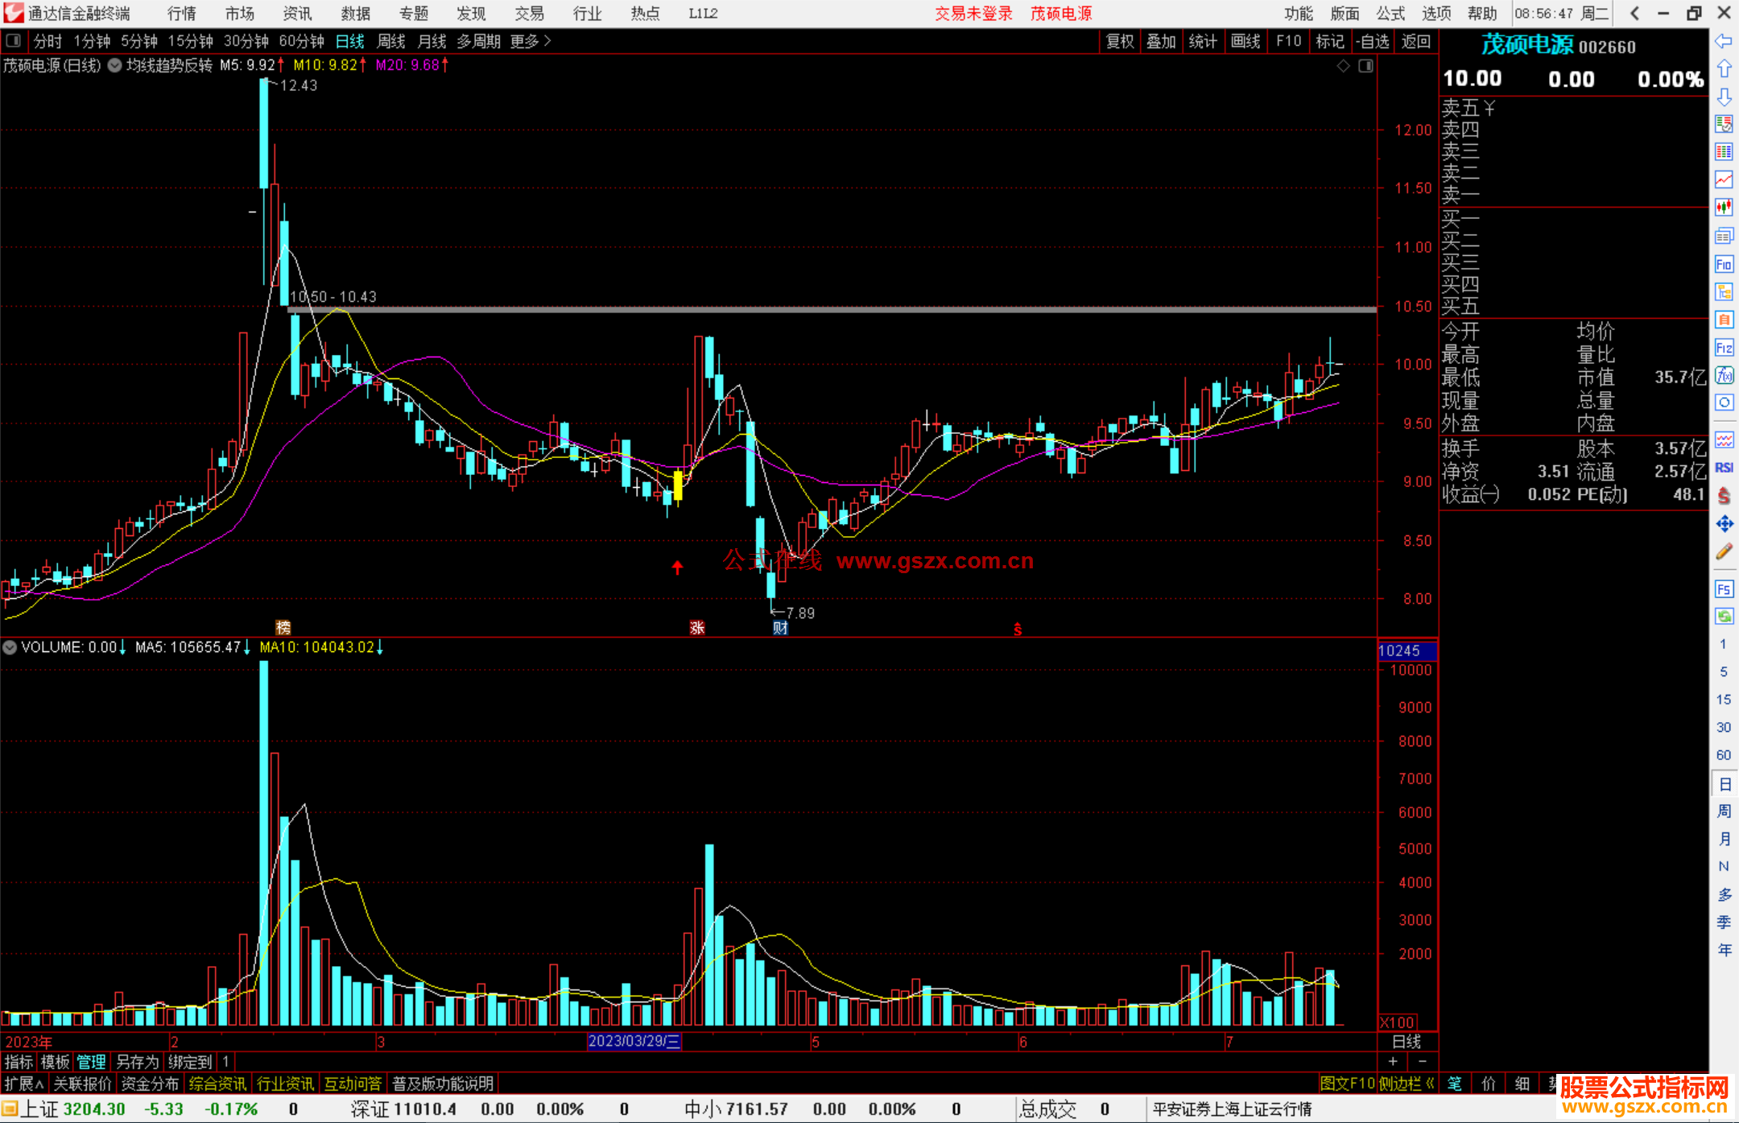The width and height of the screenshot is (1739, 1123).
Task: Click the four-way move arrows icon
Action: click(x=1724, y=524)
